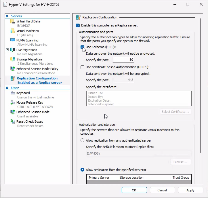The height and width of the screenshot is (198, 208).
Task: Toggle the Use Kerberos (HTTP) checkbox
Action: pyautogui.click(x=82, y=47)
